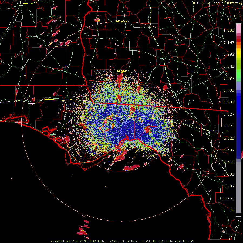243x243 pixels.
Task: Click the black radar site dot at center
Action: [x=122, y=121]
